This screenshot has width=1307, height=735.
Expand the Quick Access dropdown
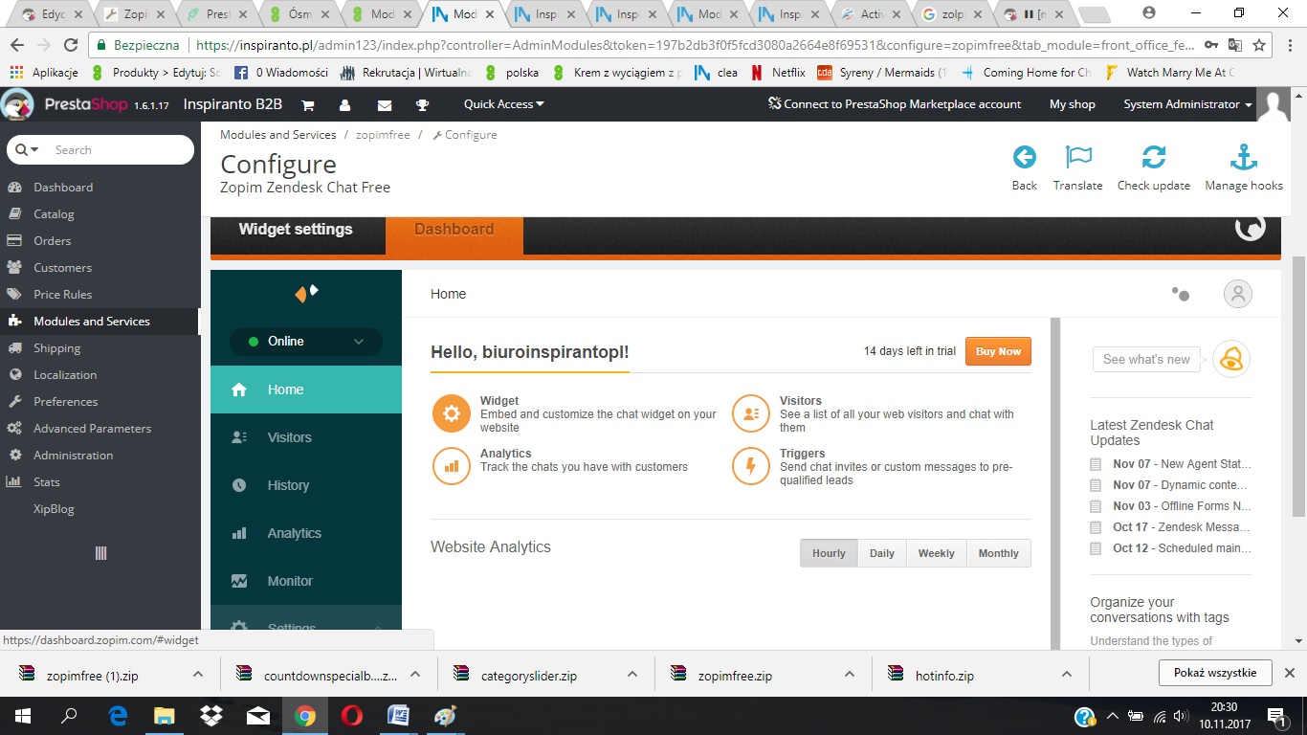coord(503,104)
